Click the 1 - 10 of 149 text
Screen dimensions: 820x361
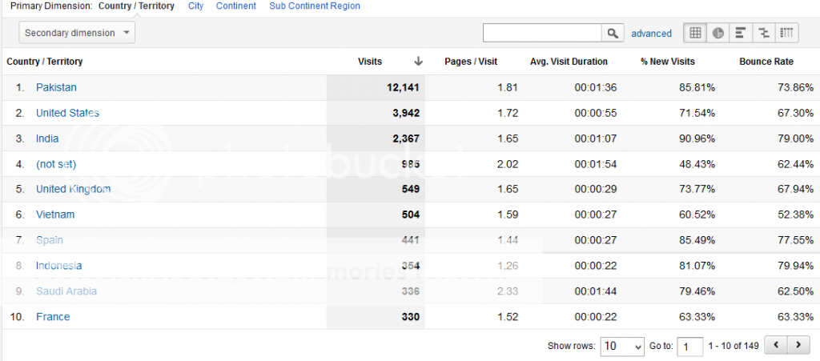click(734, 346)
